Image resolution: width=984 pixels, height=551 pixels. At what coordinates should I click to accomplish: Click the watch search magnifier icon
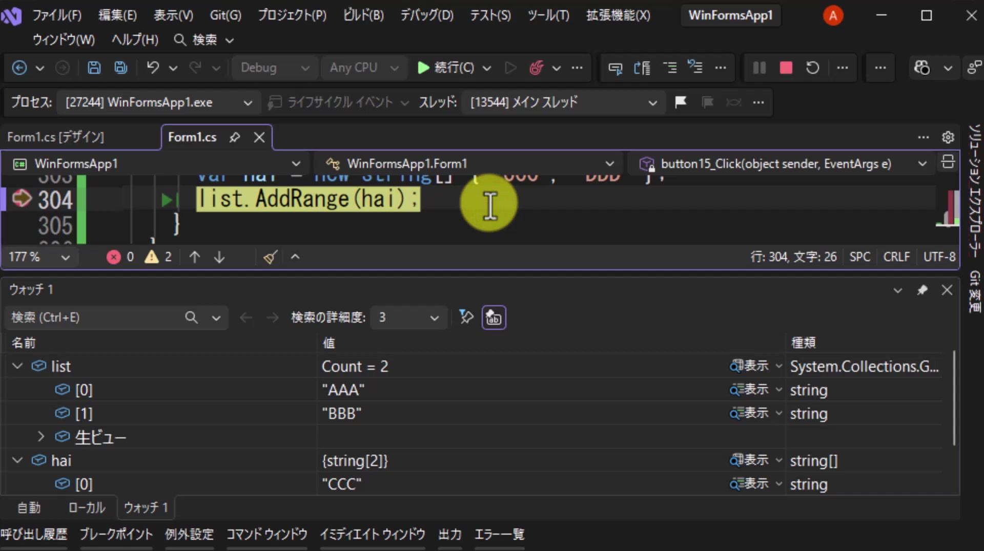pos(191,317)
